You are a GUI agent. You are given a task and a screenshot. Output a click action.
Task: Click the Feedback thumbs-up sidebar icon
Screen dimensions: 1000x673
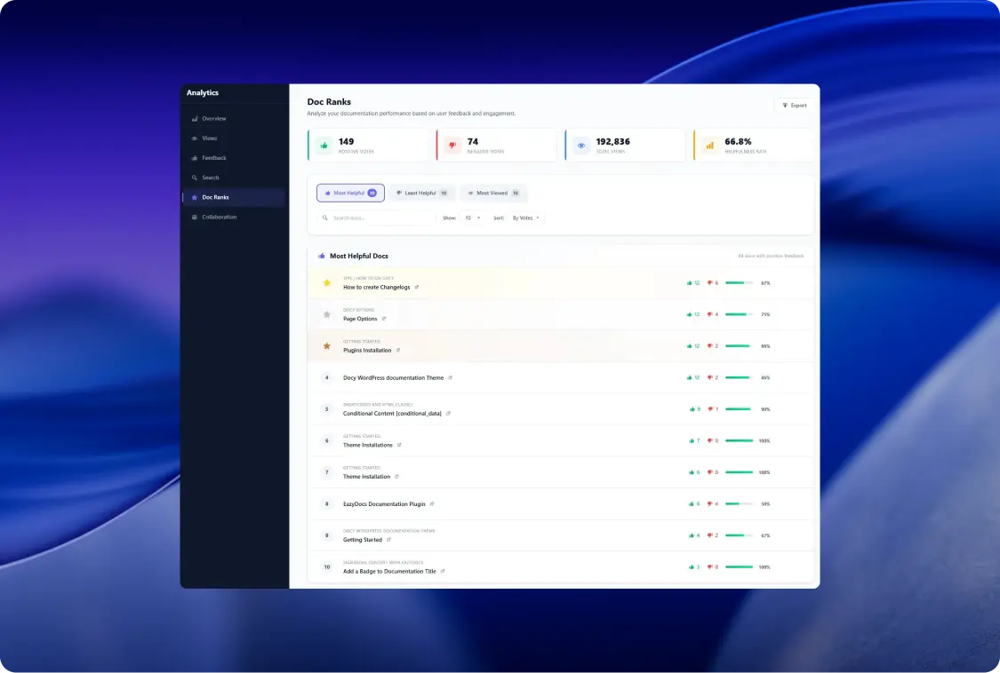click(x=195, y=158)
